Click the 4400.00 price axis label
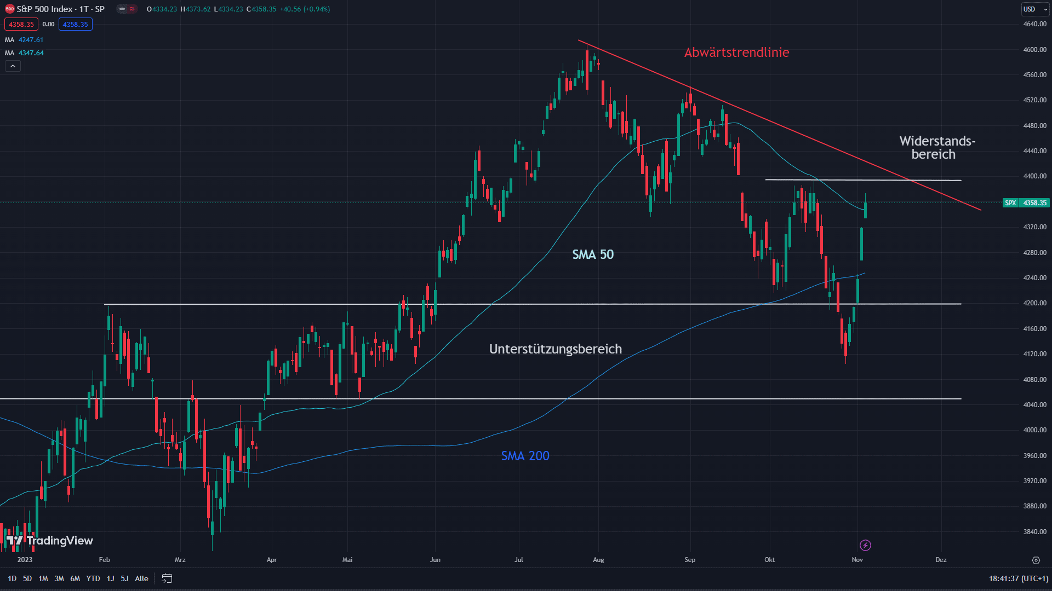1052x591 pixels. (x=1034, y=176)
